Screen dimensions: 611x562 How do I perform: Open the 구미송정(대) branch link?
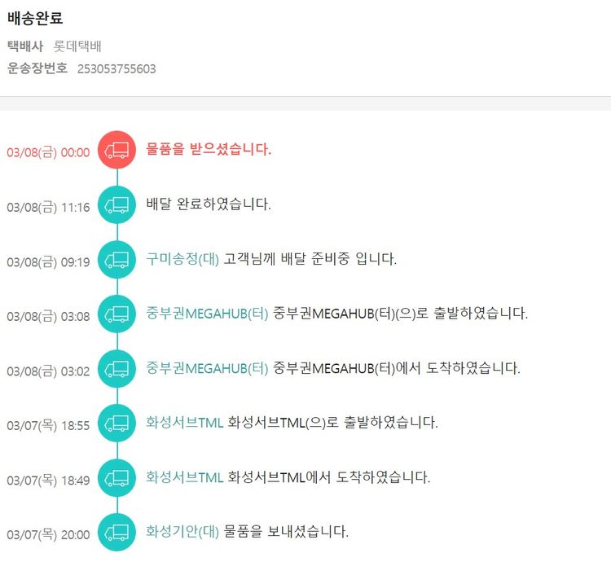point(182,259)
